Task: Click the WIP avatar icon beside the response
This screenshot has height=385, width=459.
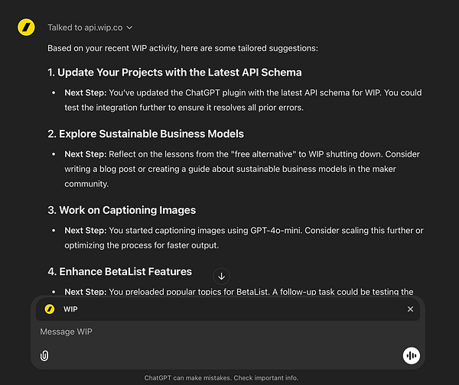Action: click(x=26, y=27)
